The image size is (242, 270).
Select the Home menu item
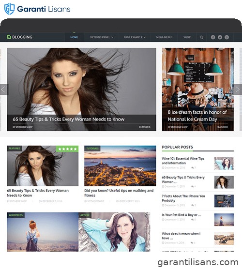pos(74,37)
